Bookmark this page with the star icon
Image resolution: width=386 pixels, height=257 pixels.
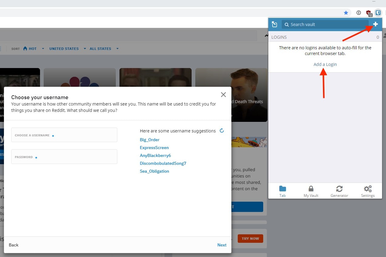(346, 13)
